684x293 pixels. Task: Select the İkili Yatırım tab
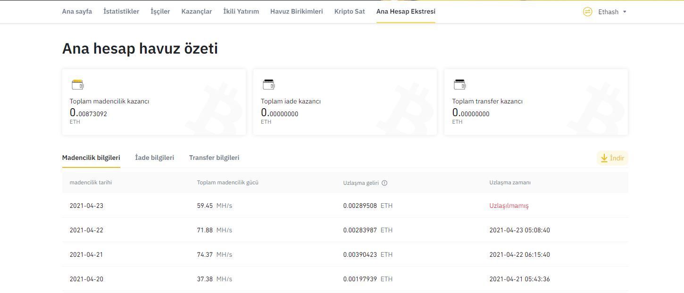click(x=241, y=11)
